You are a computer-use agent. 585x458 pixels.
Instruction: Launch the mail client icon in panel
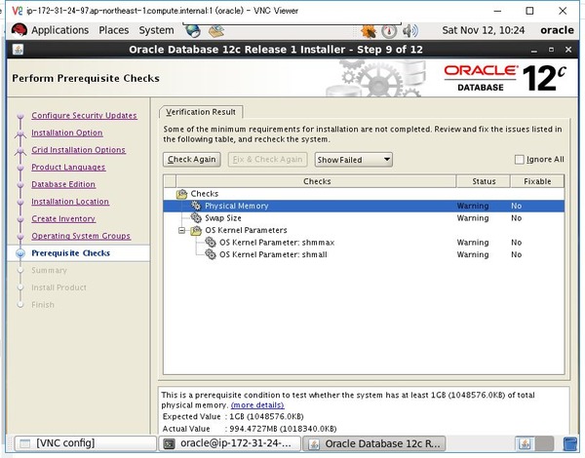(216, 31)
